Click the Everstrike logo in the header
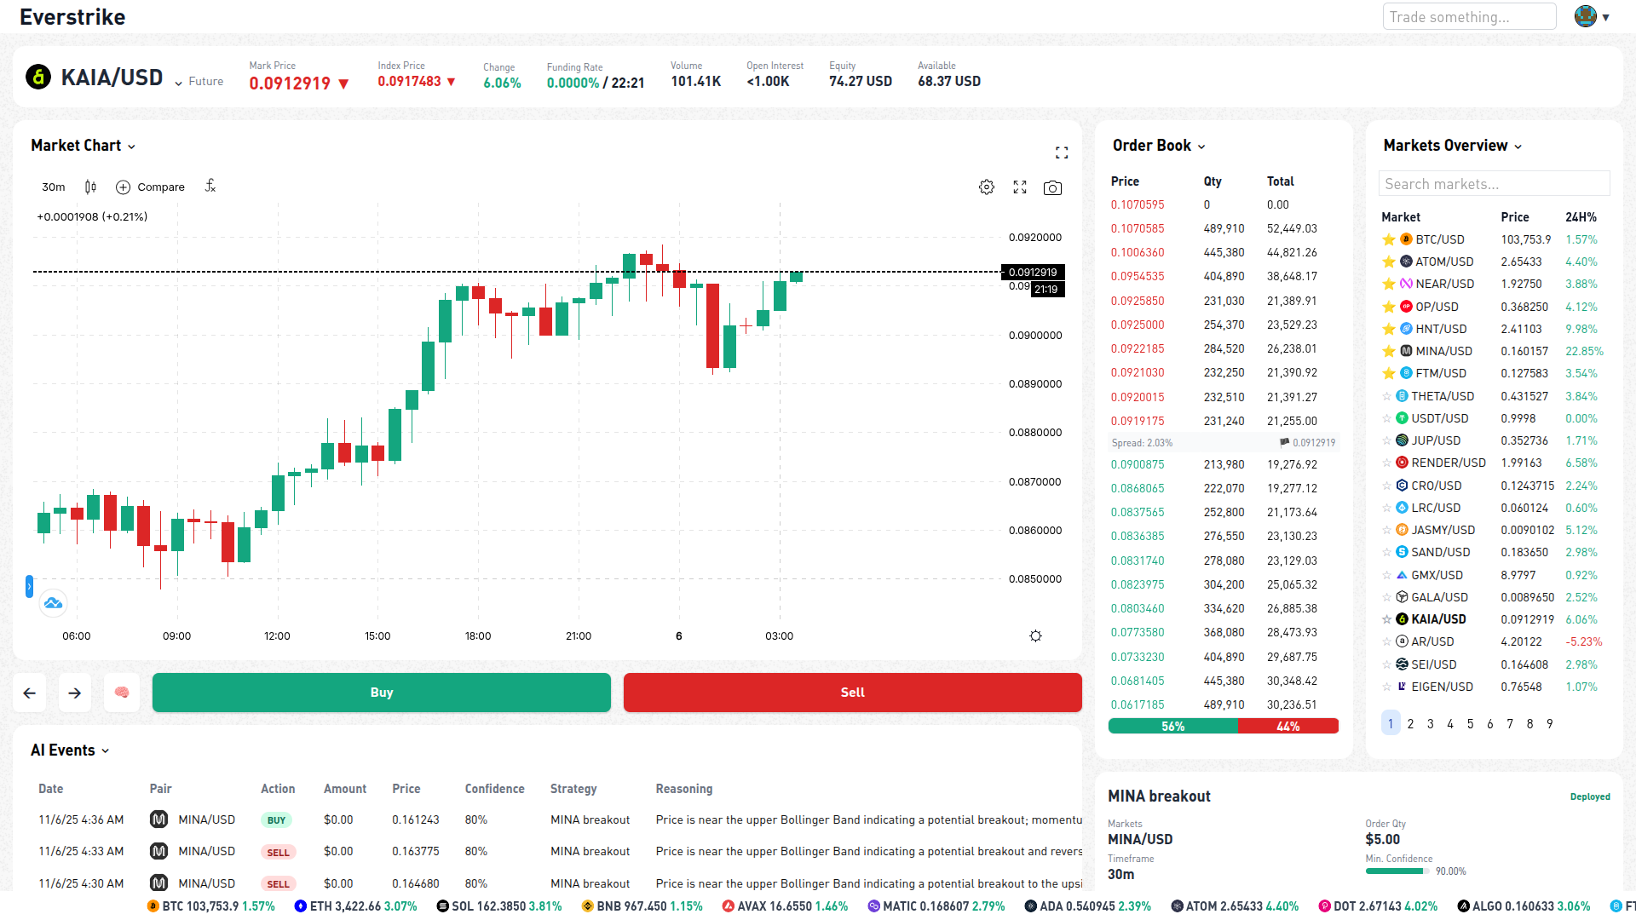This screenshot has width=1636, height=920. coord(72,16)
